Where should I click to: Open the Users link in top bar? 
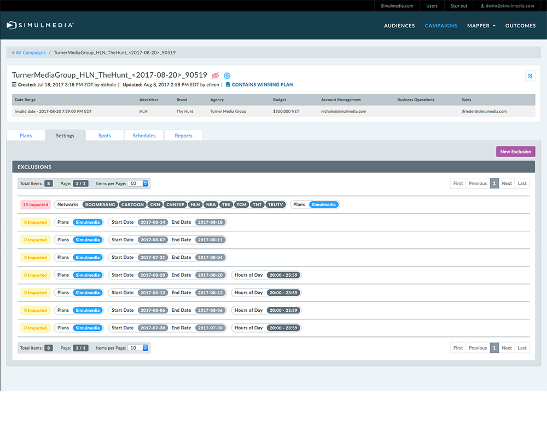click(432, 6)
